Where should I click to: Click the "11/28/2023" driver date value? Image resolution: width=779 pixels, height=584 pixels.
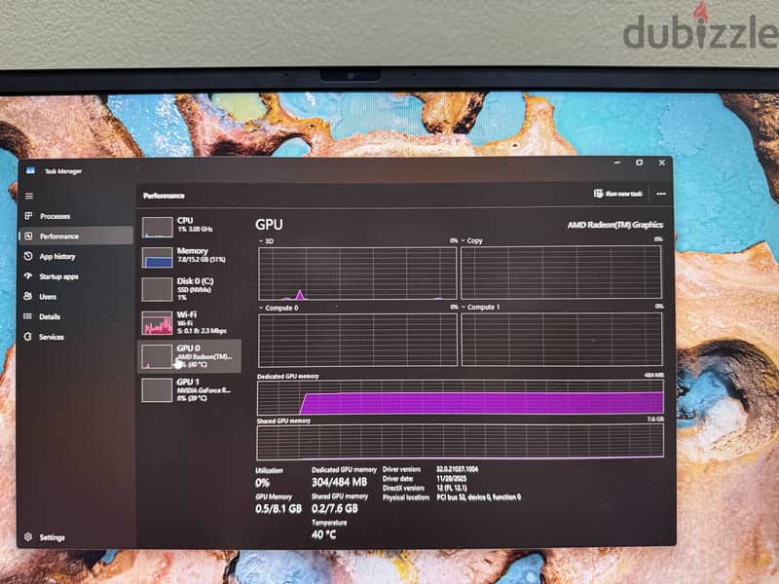[452, 479]
